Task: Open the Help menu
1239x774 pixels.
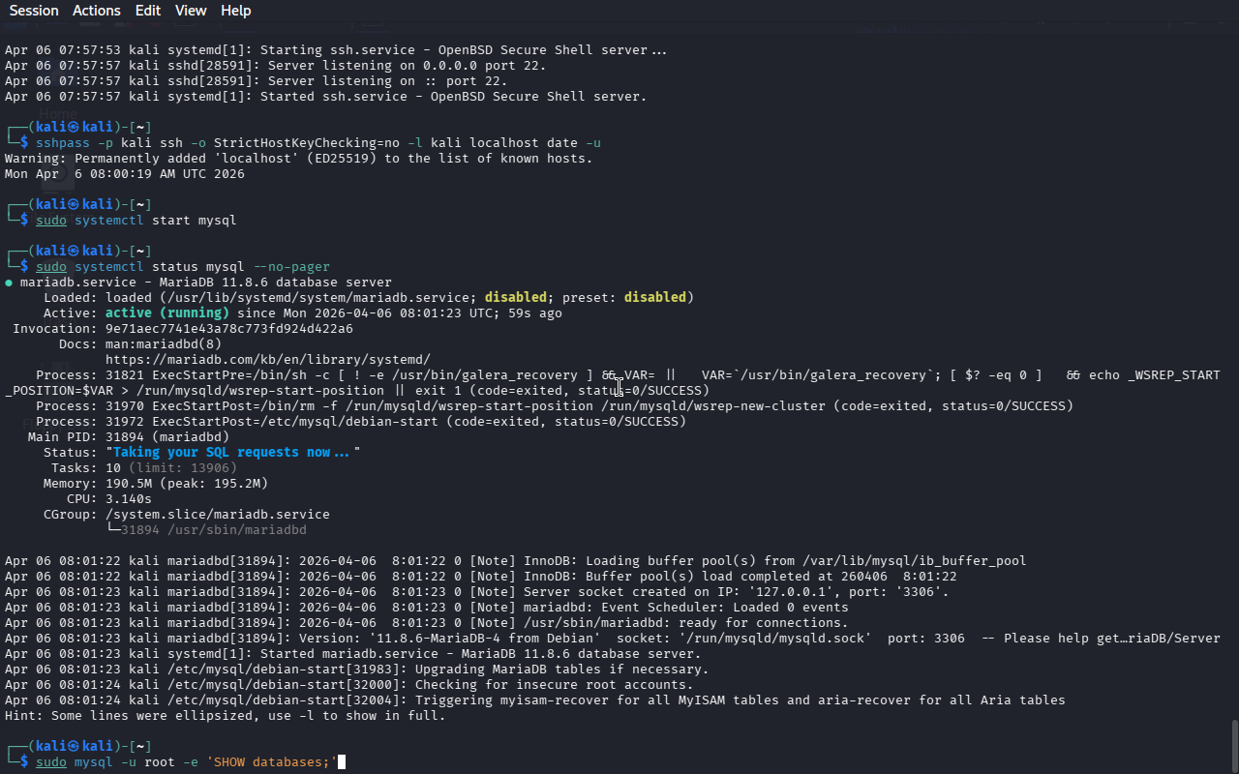Action: coord(235,11)
